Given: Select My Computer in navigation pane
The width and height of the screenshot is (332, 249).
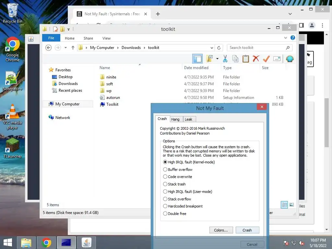Looking at the screenshot, I should 67,104.
